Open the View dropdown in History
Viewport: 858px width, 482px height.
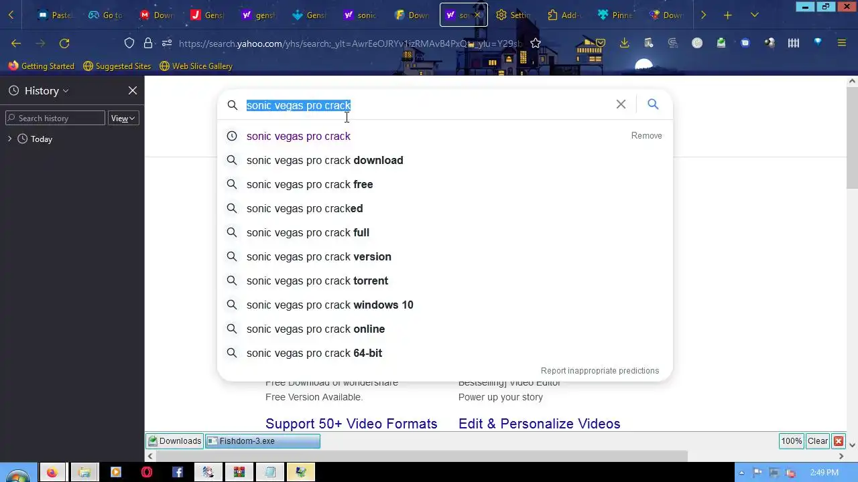pyautogui.click(x=123, y=118)
